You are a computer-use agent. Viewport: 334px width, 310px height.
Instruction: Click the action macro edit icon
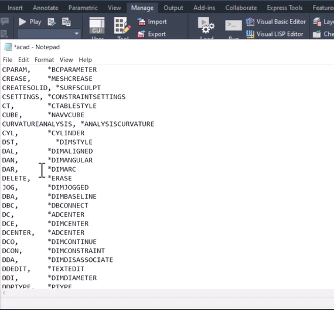(52, 22)
